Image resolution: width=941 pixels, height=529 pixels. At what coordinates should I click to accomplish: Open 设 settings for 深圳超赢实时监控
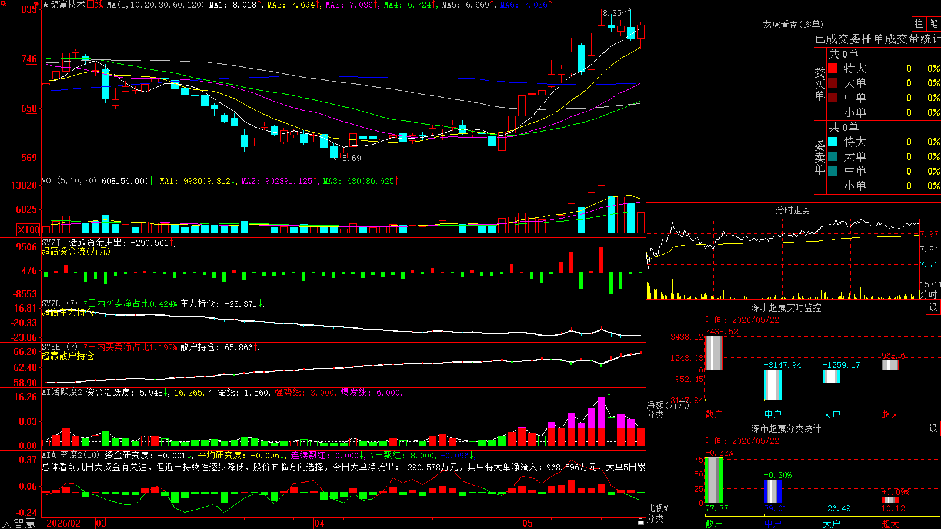point(933,307)
